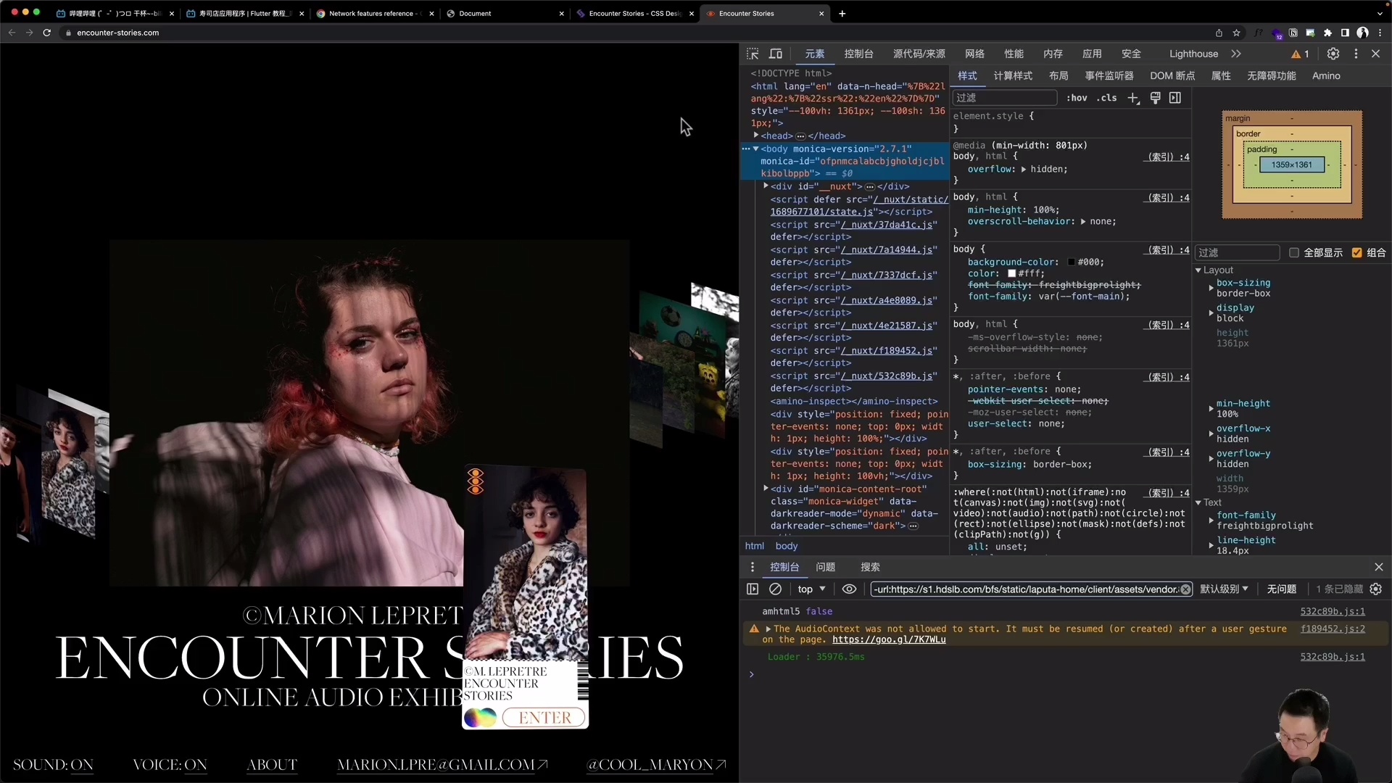Add new style rule with plus icon
1392x783 pixels.
point(1133,98)
